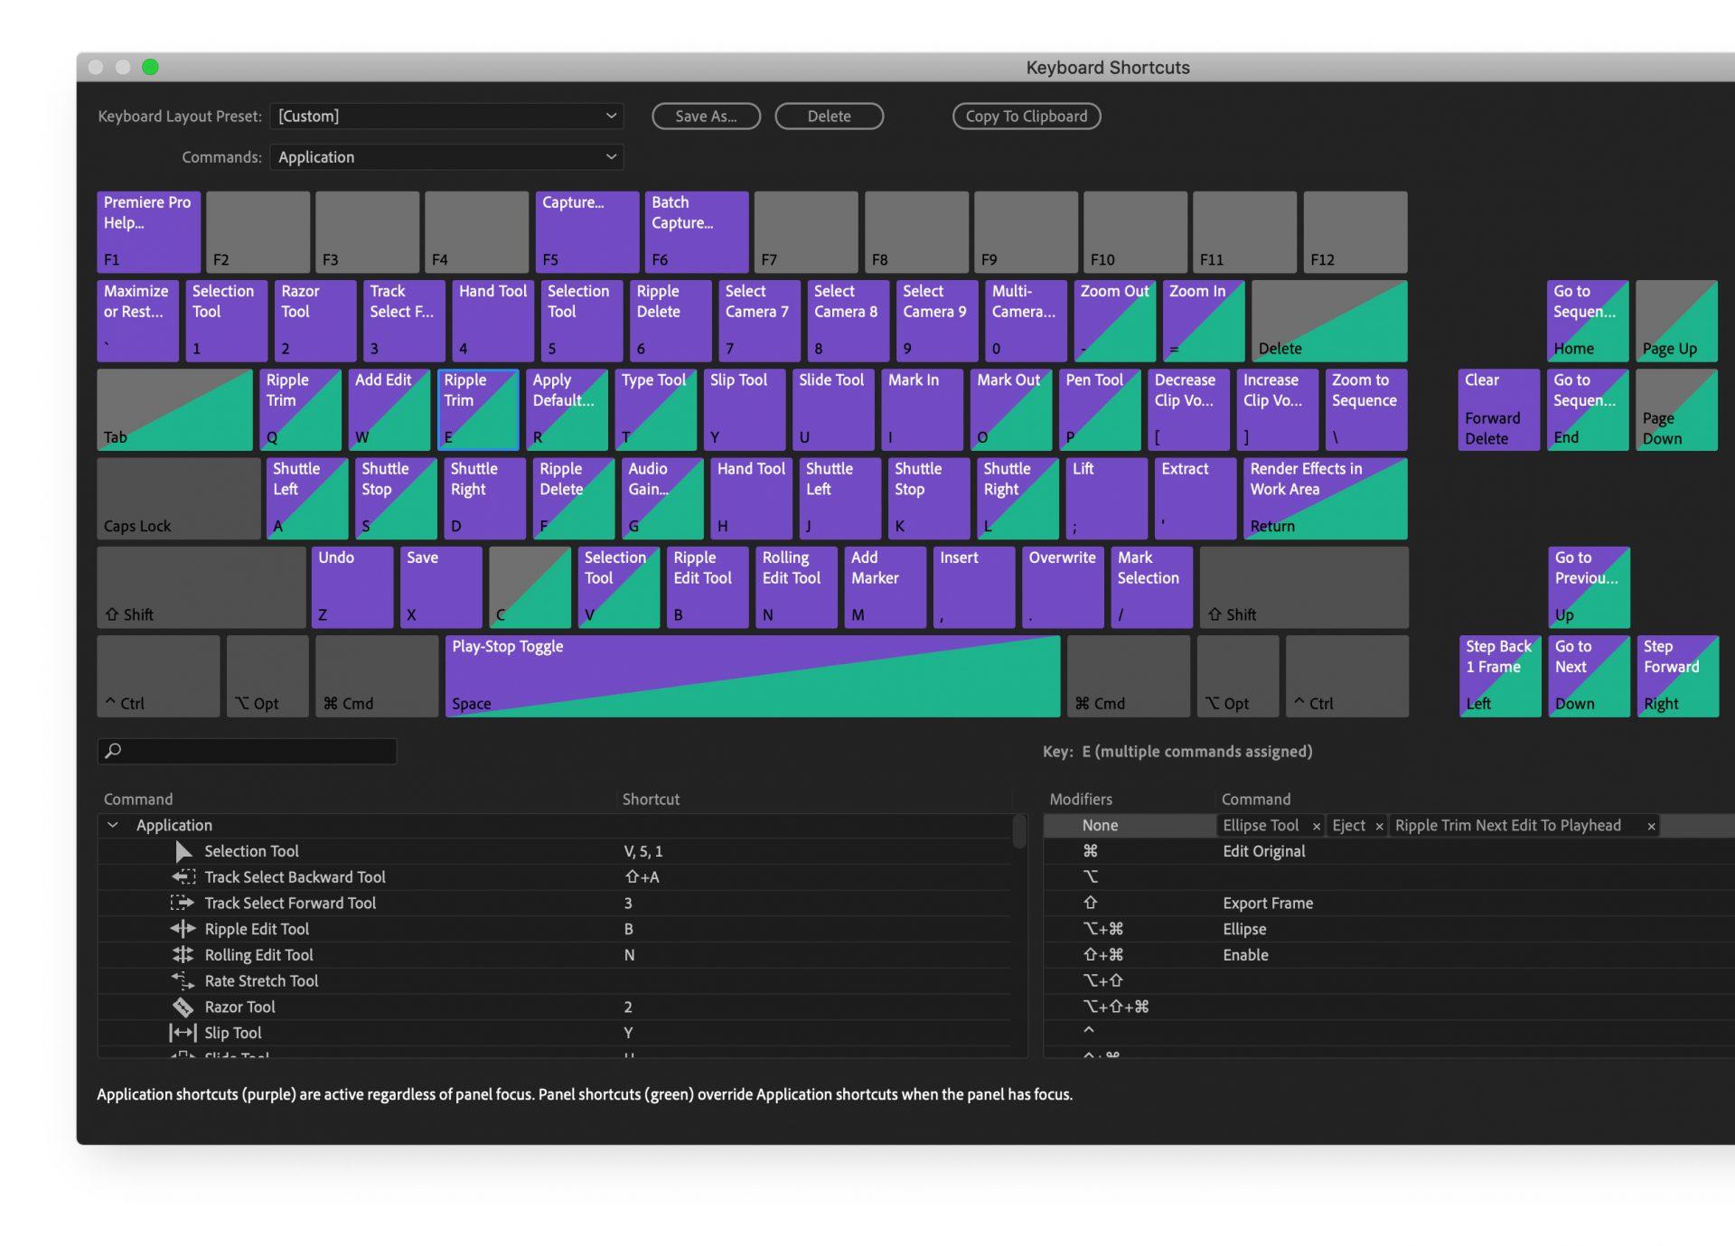The width and height of the screenshot is (1735, 1246).
Task: Click the Slip Tool icon in list
Action: (183, 1033)
